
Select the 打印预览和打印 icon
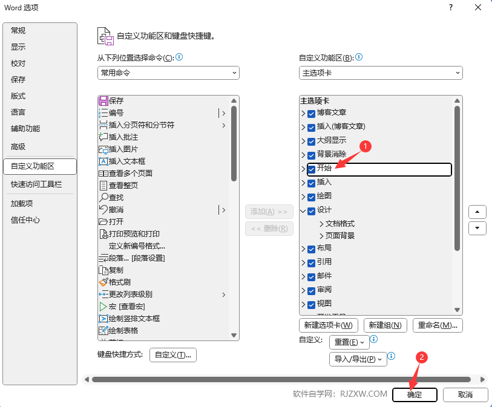(x=103, y=234)
